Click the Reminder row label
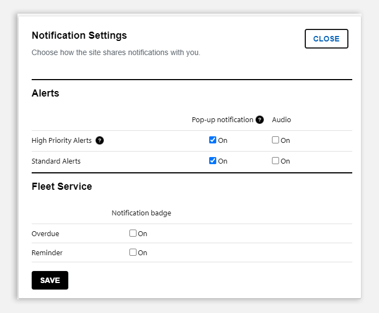Screen dimensions: 379x313 coord(47,252)
